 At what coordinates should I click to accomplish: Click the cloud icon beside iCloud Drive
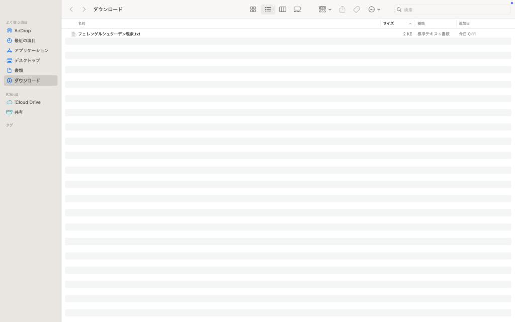(x=9, y=102)
